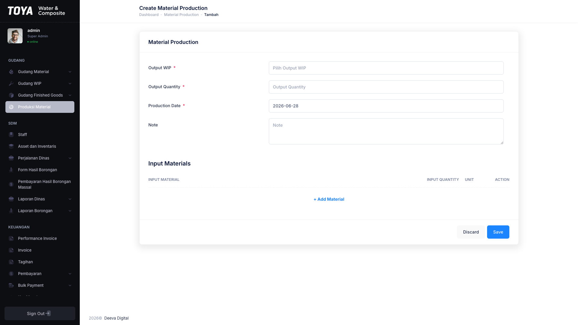Click the 'ACTION' column header

coord(502,179)
